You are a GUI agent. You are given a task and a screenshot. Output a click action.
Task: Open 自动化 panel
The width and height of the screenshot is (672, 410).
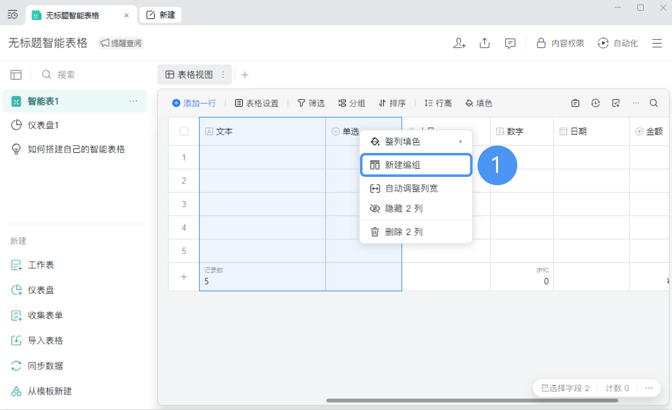[618, 43]
